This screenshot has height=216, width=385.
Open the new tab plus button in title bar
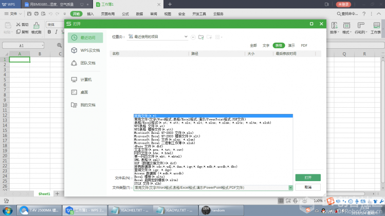(x=170, y=5)
